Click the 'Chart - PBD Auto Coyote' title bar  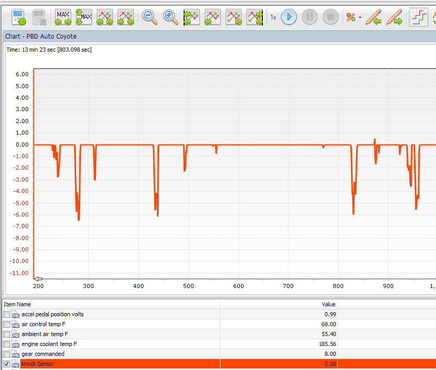coord(220,37)
